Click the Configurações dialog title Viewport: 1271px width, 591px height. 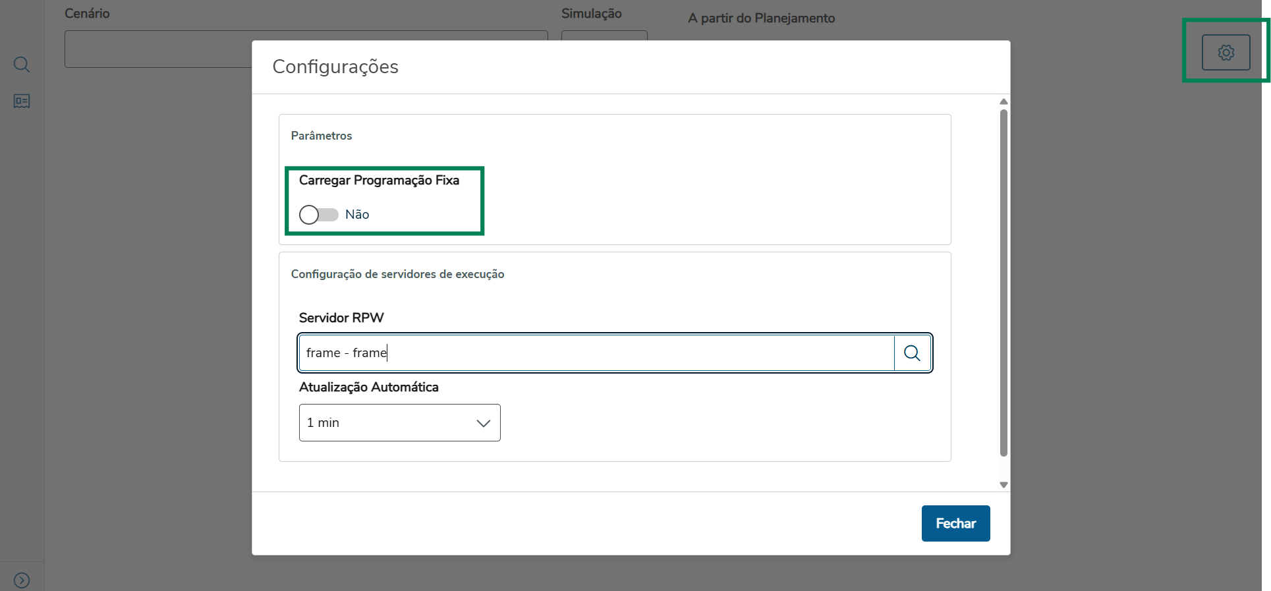point(335,67)
